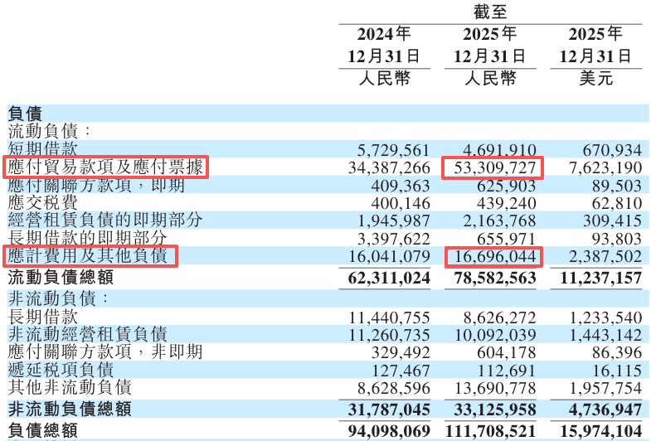
Task: Click the 遞延稅項負債 row label
Action: 61,370
